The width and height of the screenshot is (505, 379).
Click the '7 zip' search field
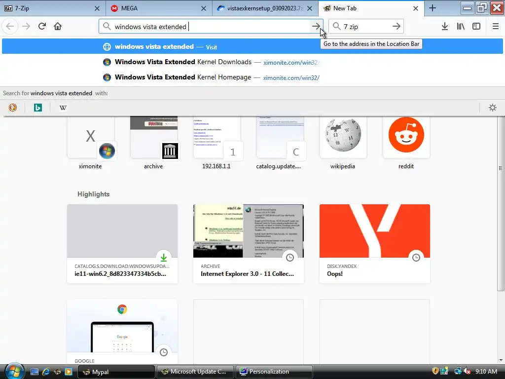(x=366, y=27)
